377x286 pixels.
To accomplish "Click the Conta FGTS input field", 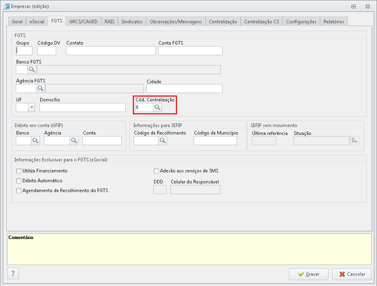I will coord(190,50).
